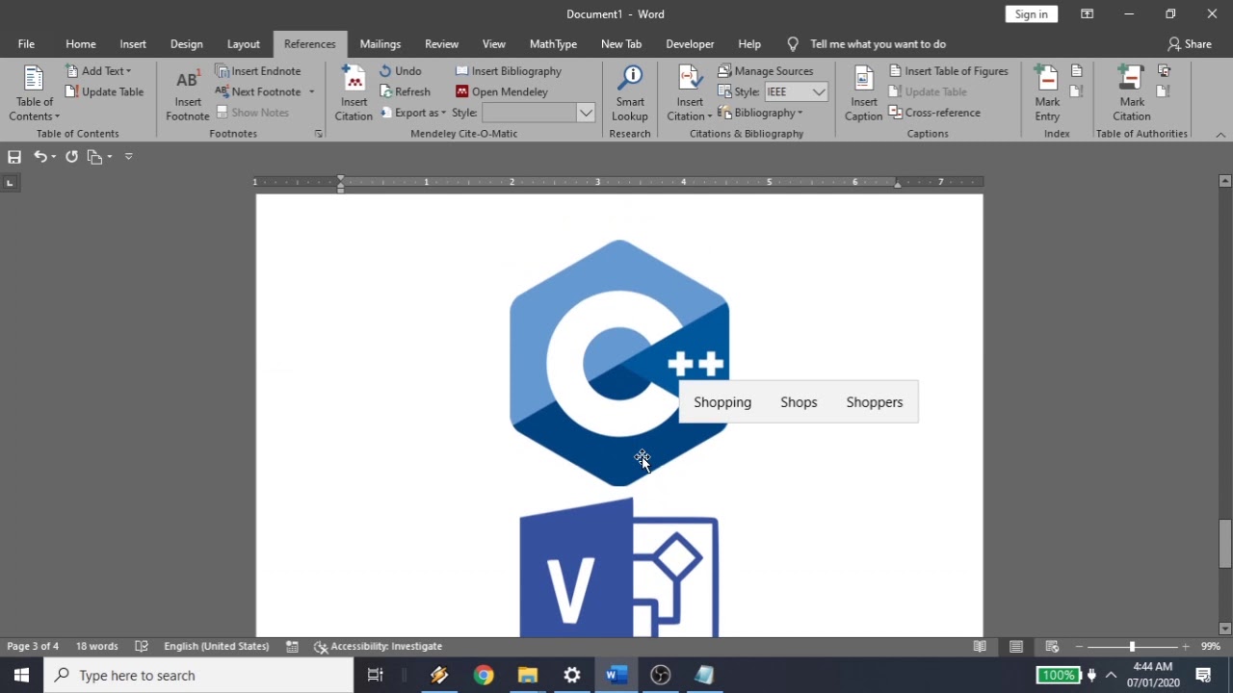Insert a footnote
The image size is (1233, 693).
click(x=187, y=93)
